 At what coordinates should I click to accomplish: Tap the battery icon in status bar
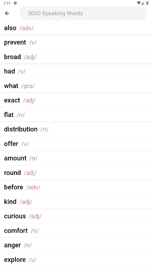pos(147,3)
